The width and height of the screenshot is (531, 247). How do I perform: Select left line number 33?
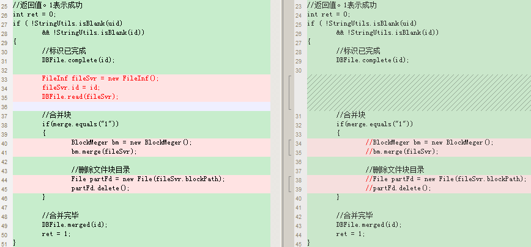(4, 79)
